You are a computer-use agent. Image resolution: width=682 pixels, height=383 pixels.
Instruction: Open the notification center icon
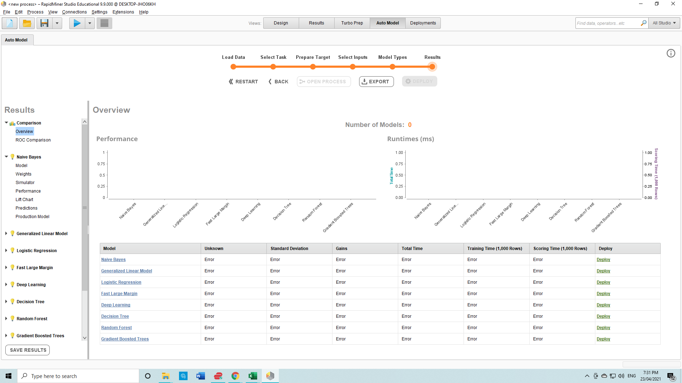pyautogui.click(x=671, y=376)
